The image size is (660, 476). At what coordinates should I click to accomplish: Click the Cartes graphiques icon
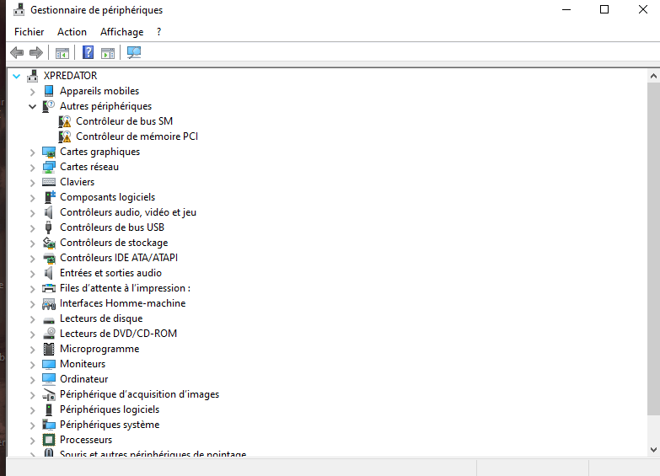(x=49, y=152)
